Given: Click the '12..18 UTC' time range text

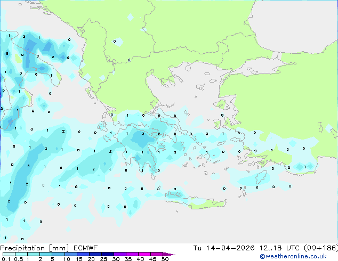Looking at the screenshot, I should coord(279,248).
